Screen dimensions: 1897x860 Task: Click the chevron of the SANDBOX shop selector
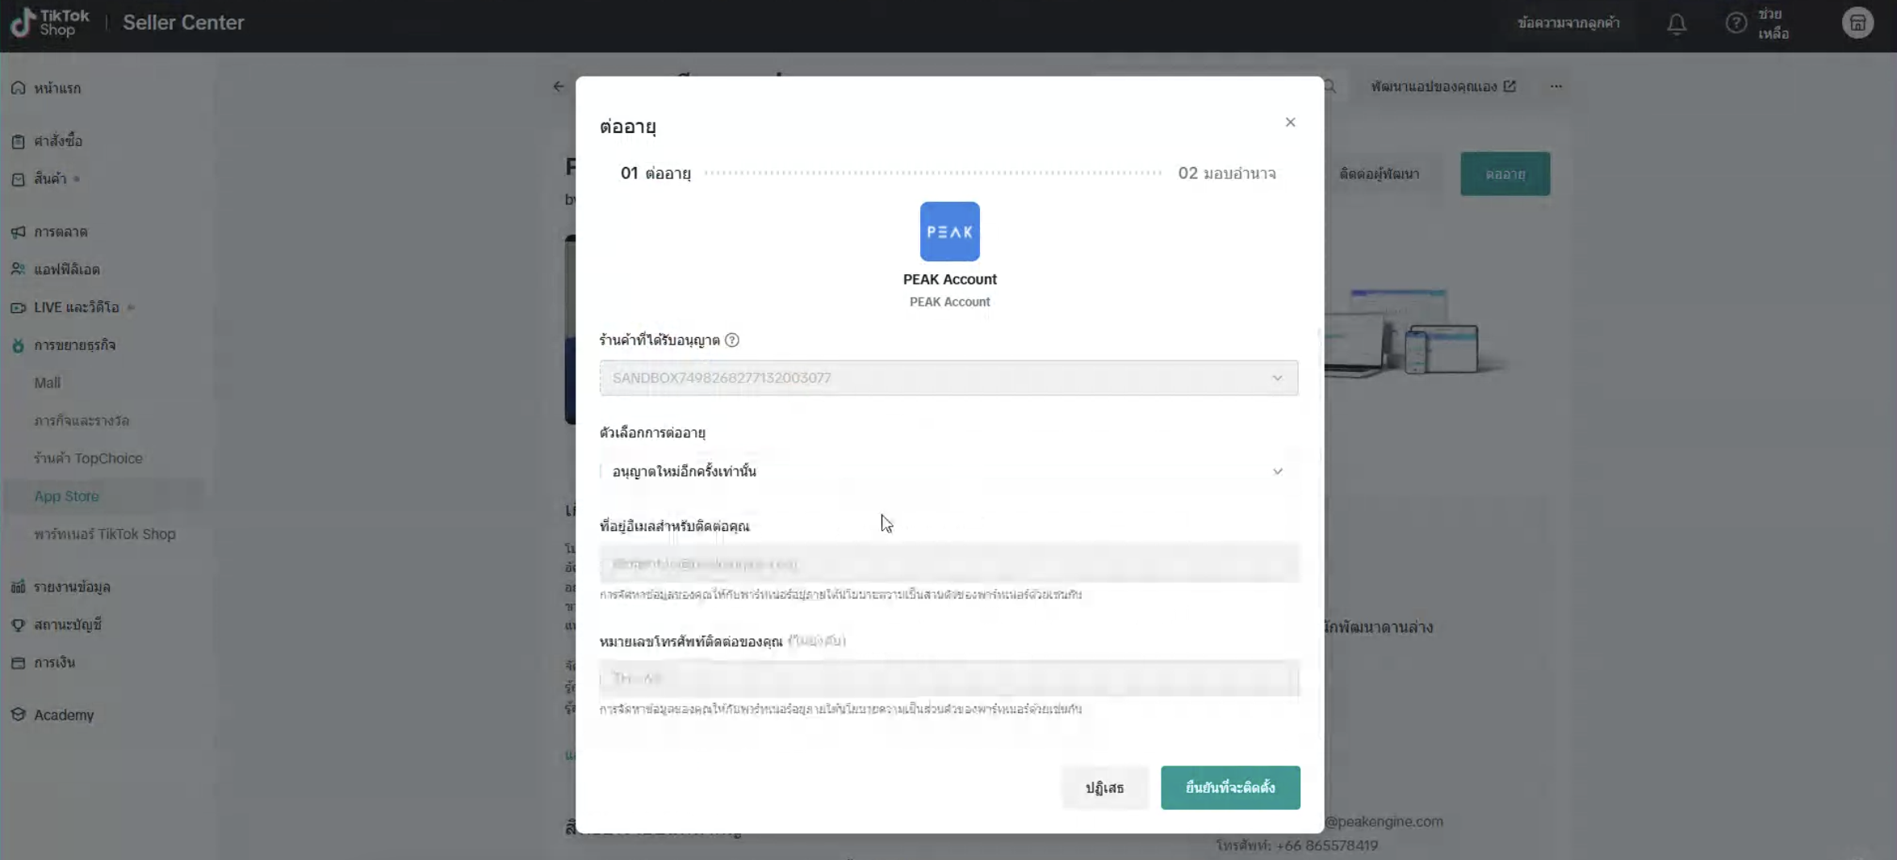click(x=1277, y=378)
